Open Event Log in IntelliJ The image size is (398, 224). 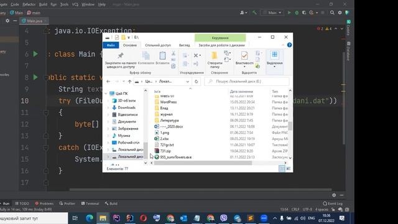click(333, 203)
